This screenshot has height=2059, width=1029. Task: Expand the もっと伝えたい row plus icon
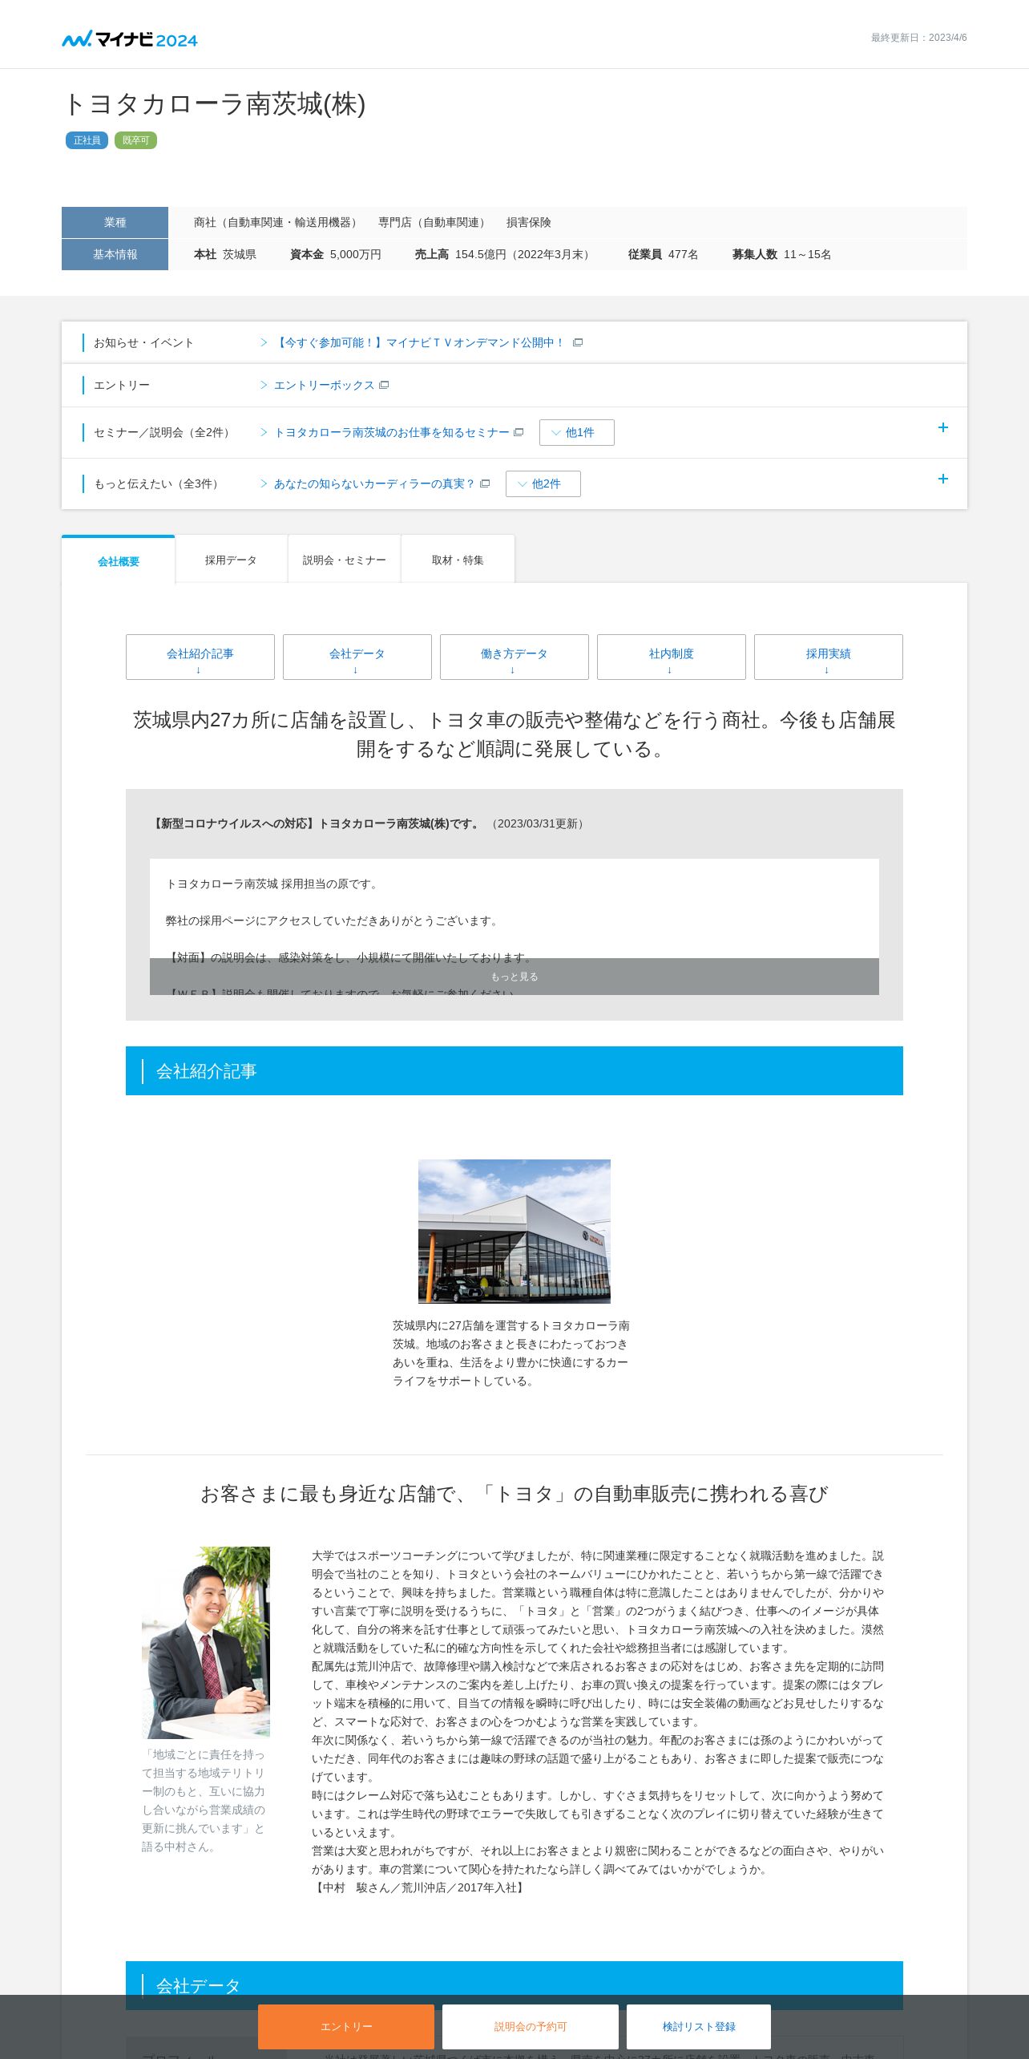943,479
